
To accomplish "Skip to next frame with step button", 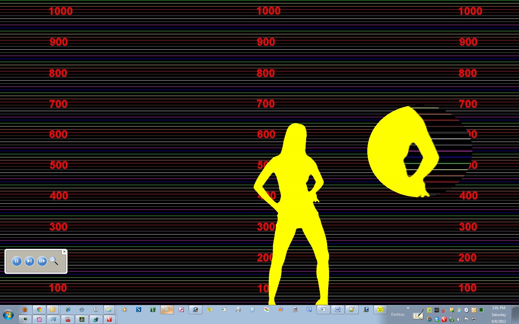I will [x=29, y=261].
